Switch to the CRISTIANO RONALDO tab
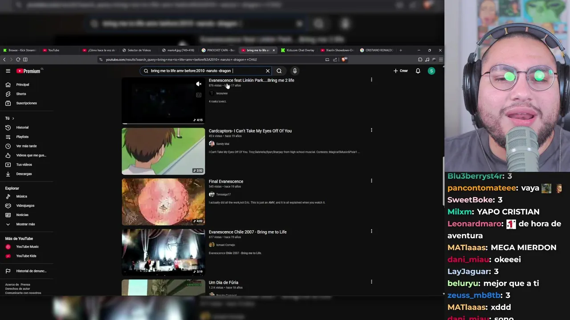Viewport: 570px width, 320px height. [377, 50]
